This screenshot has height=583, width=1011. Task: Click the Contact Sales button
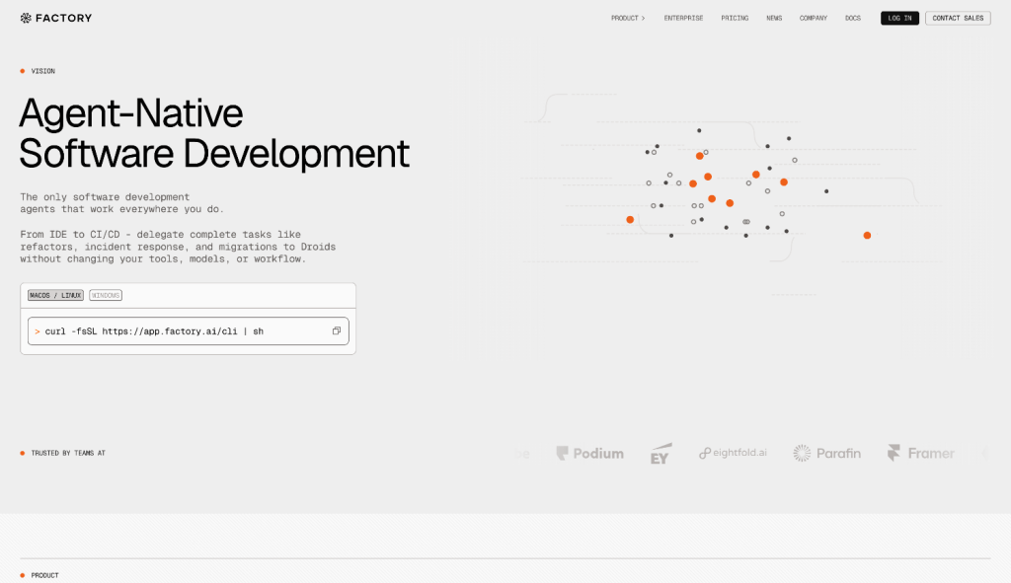958,18
